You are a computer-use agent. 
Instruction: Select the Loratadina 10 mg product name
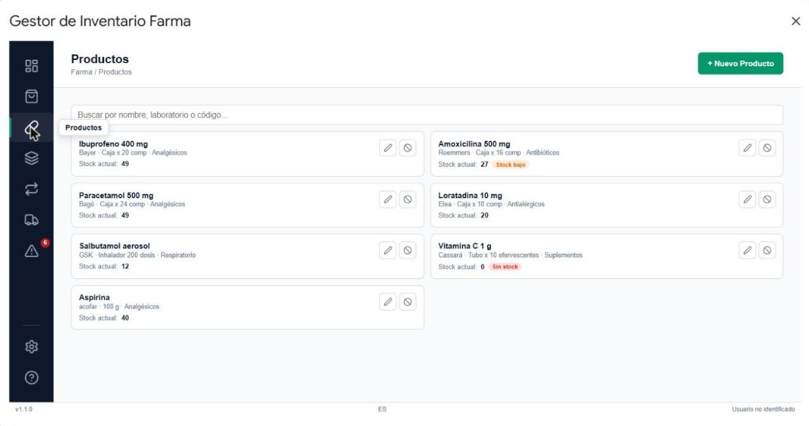coord(470,196)
